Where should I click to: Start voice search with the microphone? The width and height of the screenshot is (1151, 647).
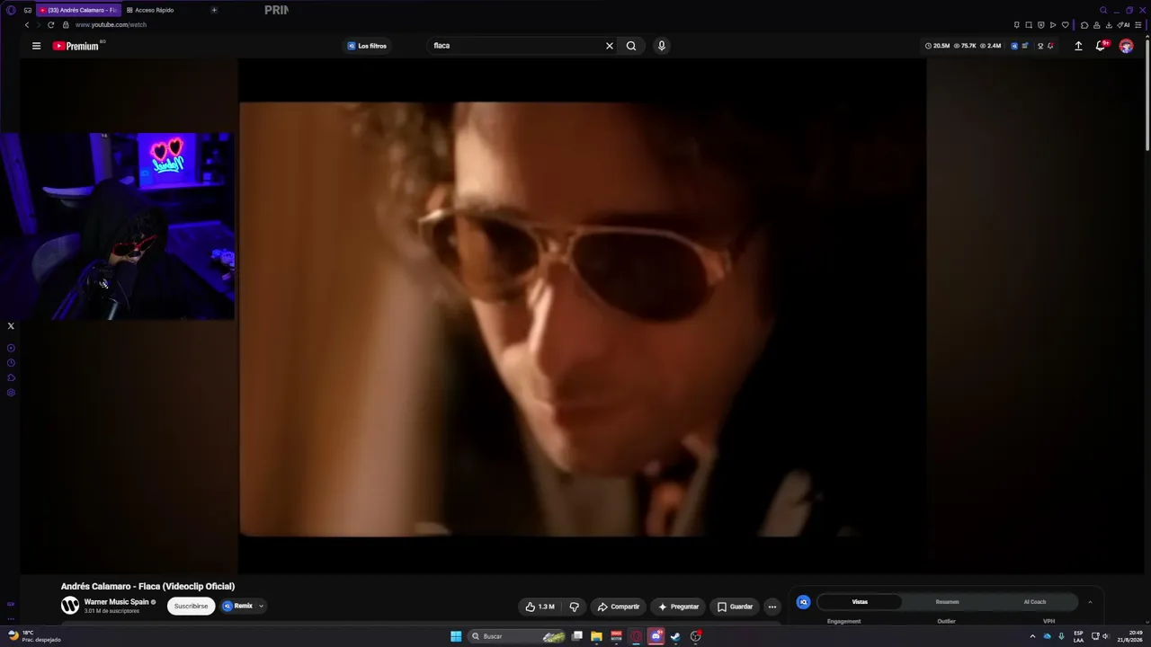pos(661,46)
